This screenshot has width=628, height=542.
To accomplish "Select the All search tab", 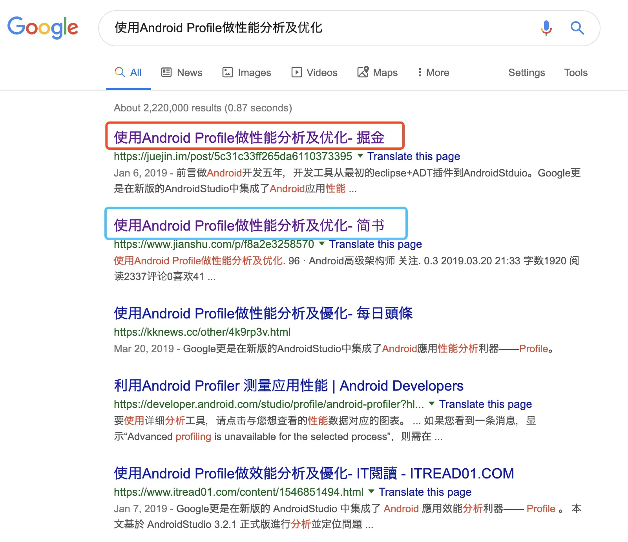I will pos(128,73).
